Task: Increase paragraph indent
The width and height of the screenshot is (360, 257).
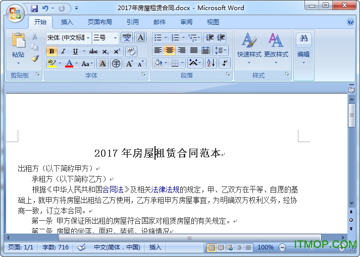Action: [221, 38]
